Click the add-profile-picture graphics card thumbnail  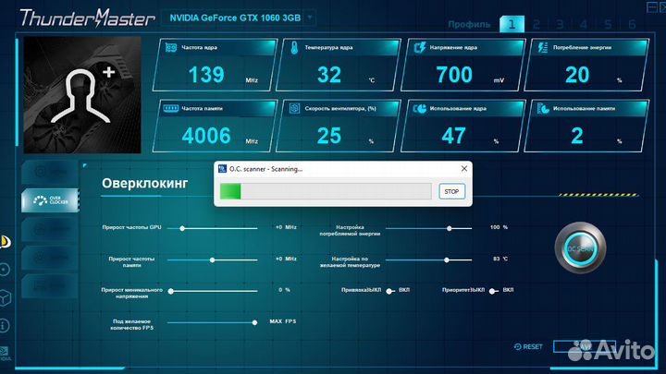pos(82,95)
